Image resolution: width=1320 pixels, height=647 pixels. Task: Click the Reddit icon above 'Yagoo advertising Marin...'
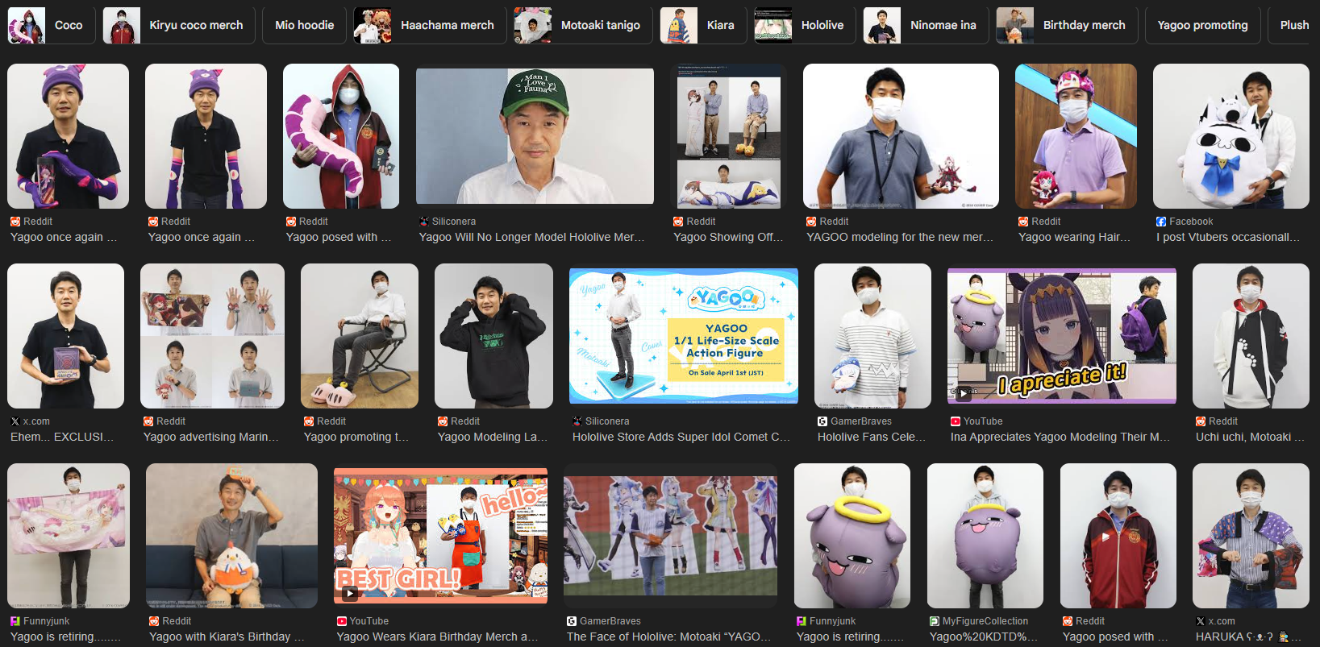(x=148, y=421)
